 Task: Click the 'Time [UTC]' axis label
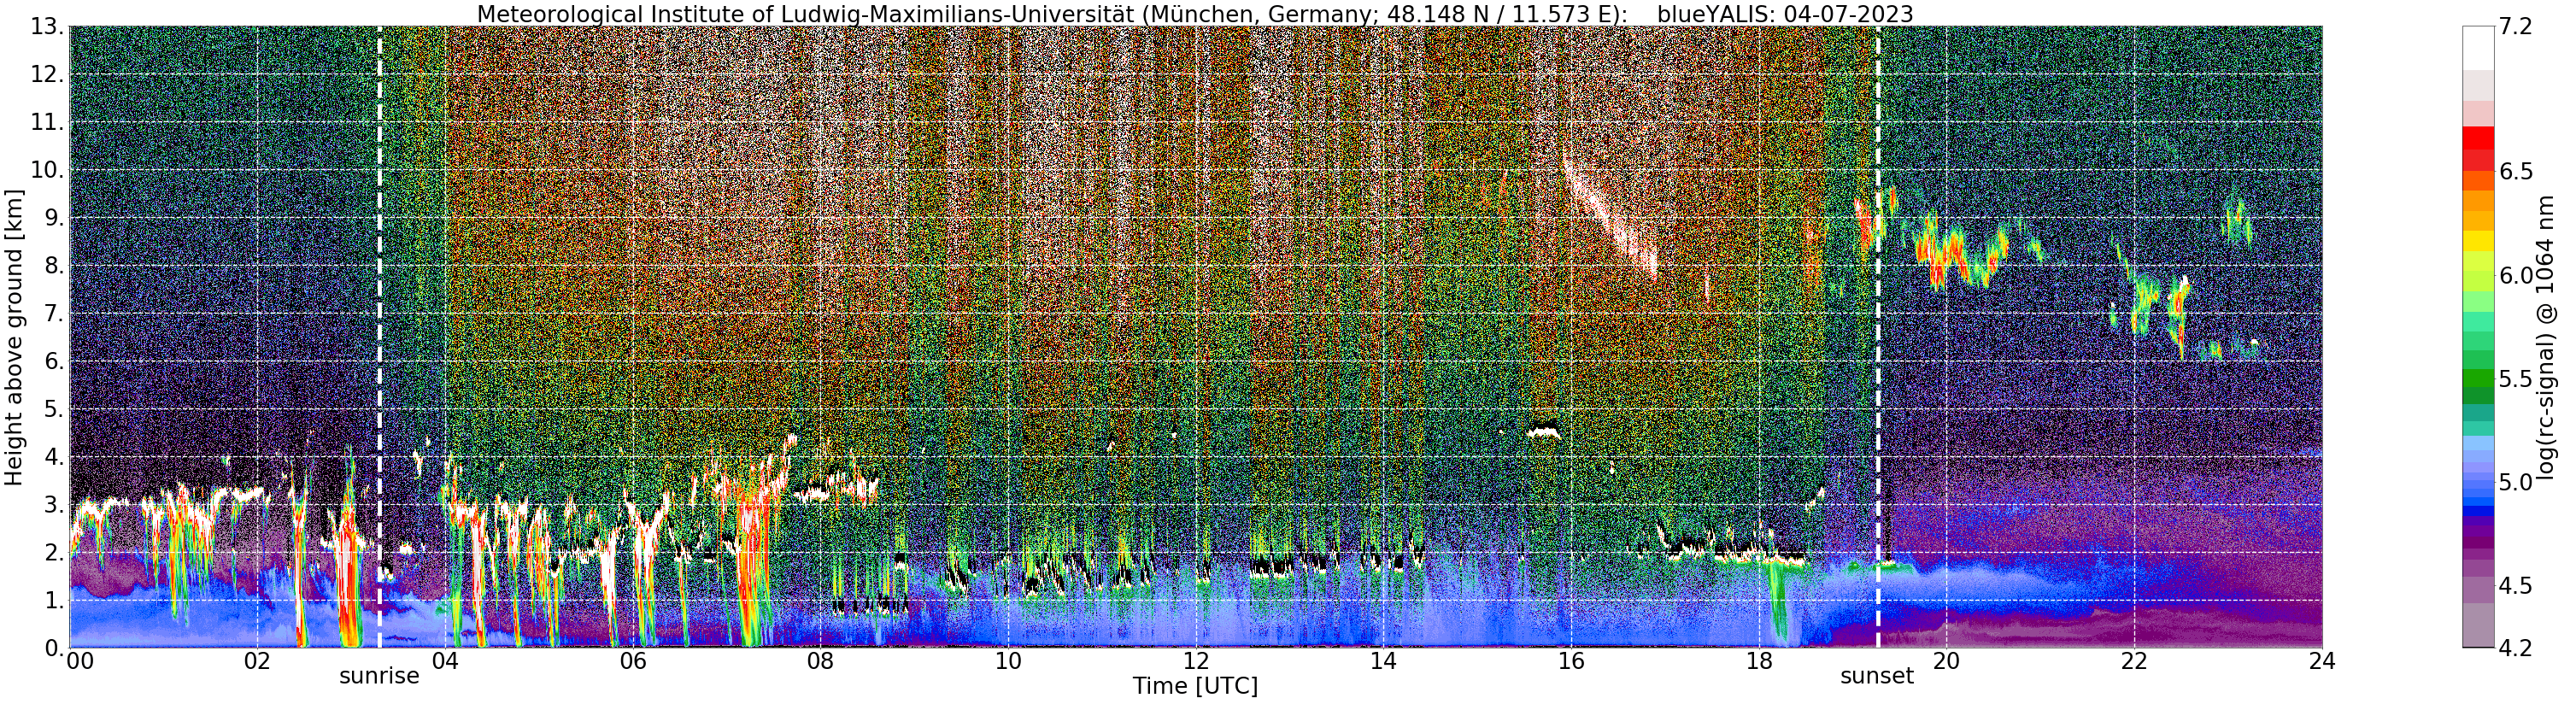pos(1195,686)
